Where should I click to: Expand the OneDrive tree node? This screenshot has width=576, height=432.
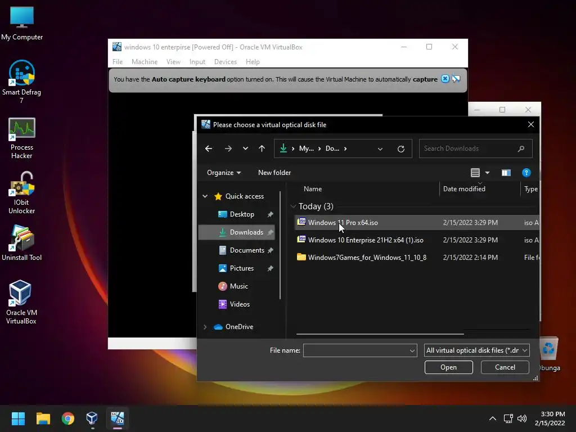pyautogui.click(x=205, y=327)
